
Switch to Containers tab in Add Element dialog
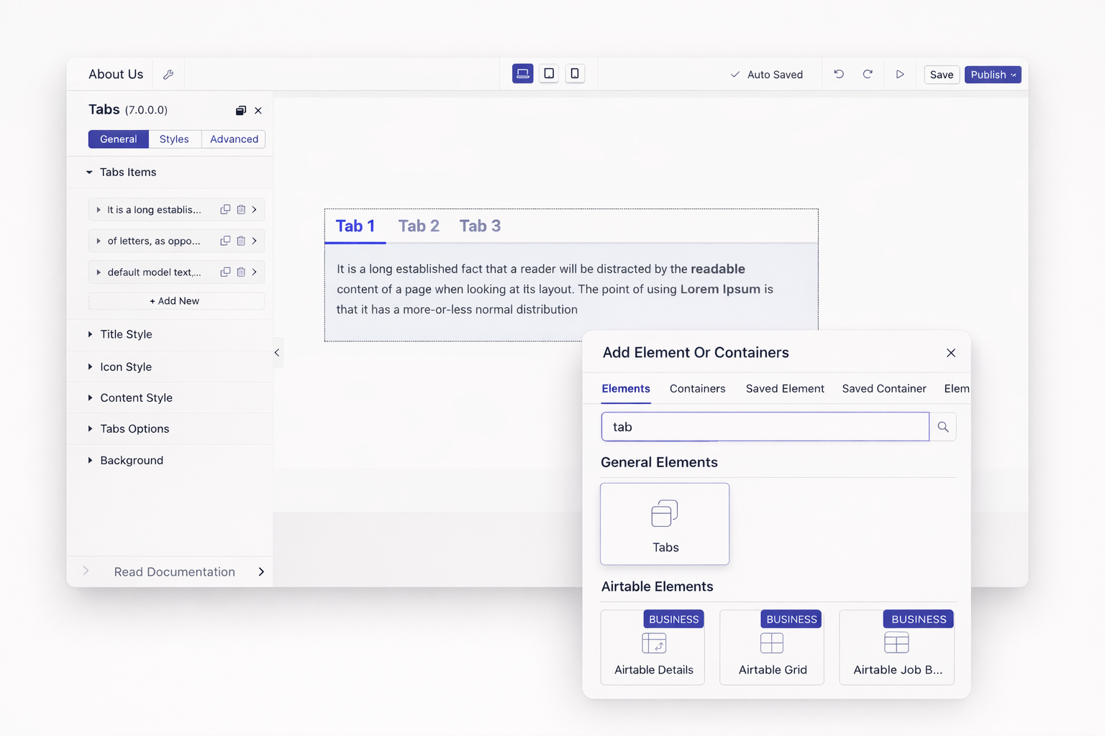(x=697, y=389)
